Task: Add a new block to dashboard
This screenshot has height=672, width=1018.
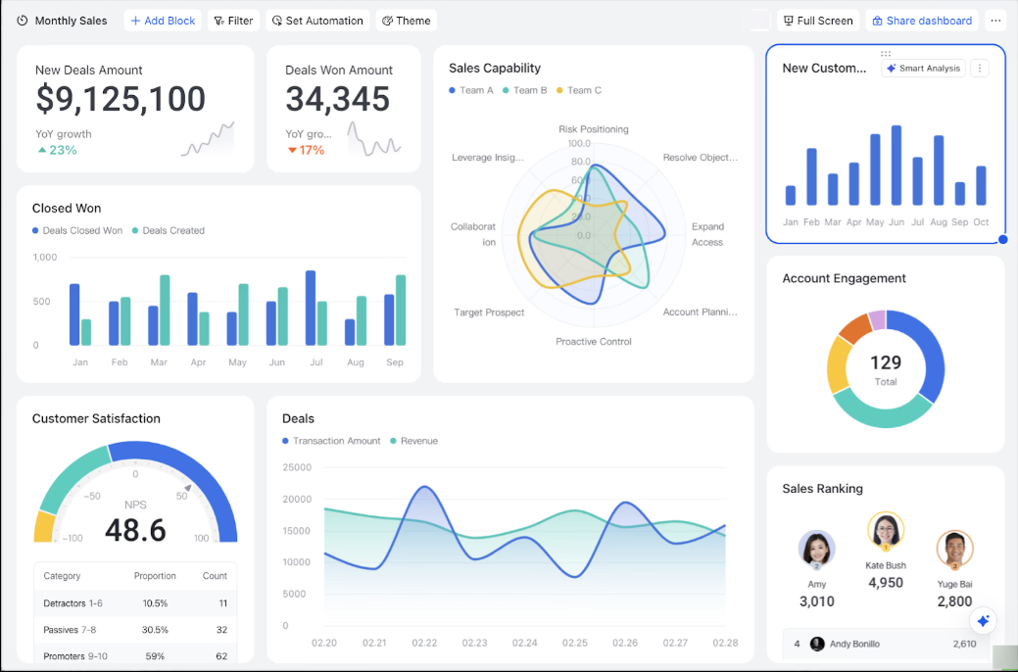Action: pos(163,21)
